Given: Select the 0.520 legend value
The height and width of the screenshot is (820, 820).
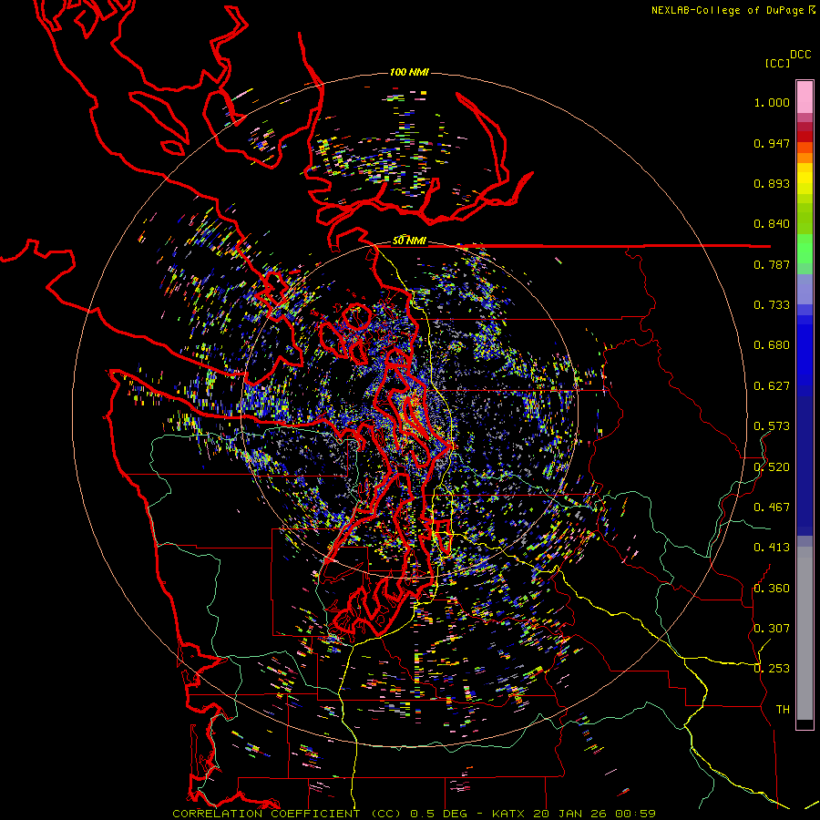Looking at the screenshot, I should pos(772,466).
